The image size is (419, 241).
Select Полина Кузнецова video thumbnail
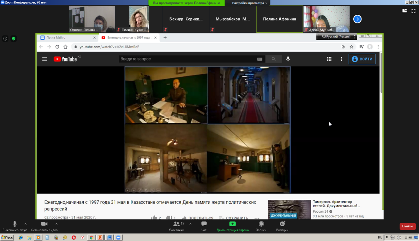click(x=139, y=19)
